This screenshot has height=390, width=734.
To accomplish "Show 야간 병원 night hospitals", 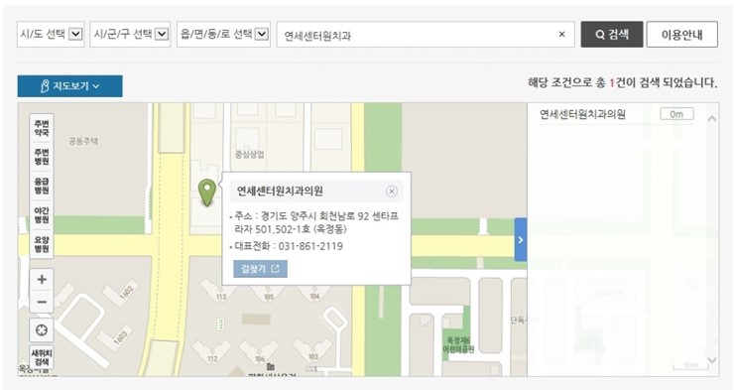I will pos(42,215).
